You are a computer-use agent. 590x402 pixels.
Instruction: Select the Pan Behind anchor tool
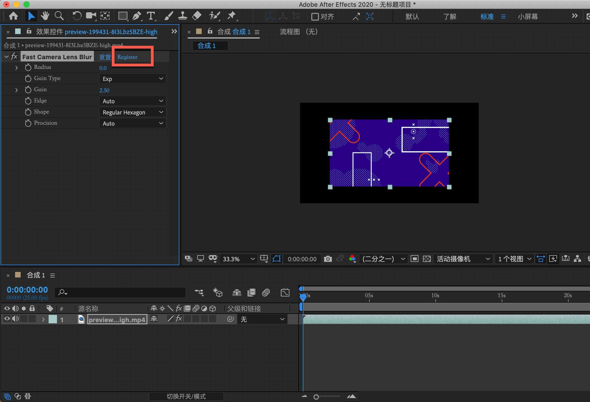click(105, 16)
